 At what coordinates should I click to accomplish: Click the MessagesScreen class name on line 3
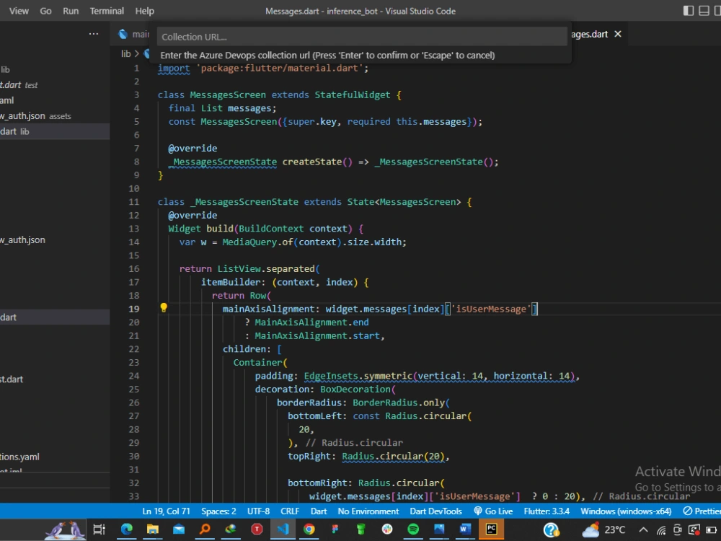[228, 95]
